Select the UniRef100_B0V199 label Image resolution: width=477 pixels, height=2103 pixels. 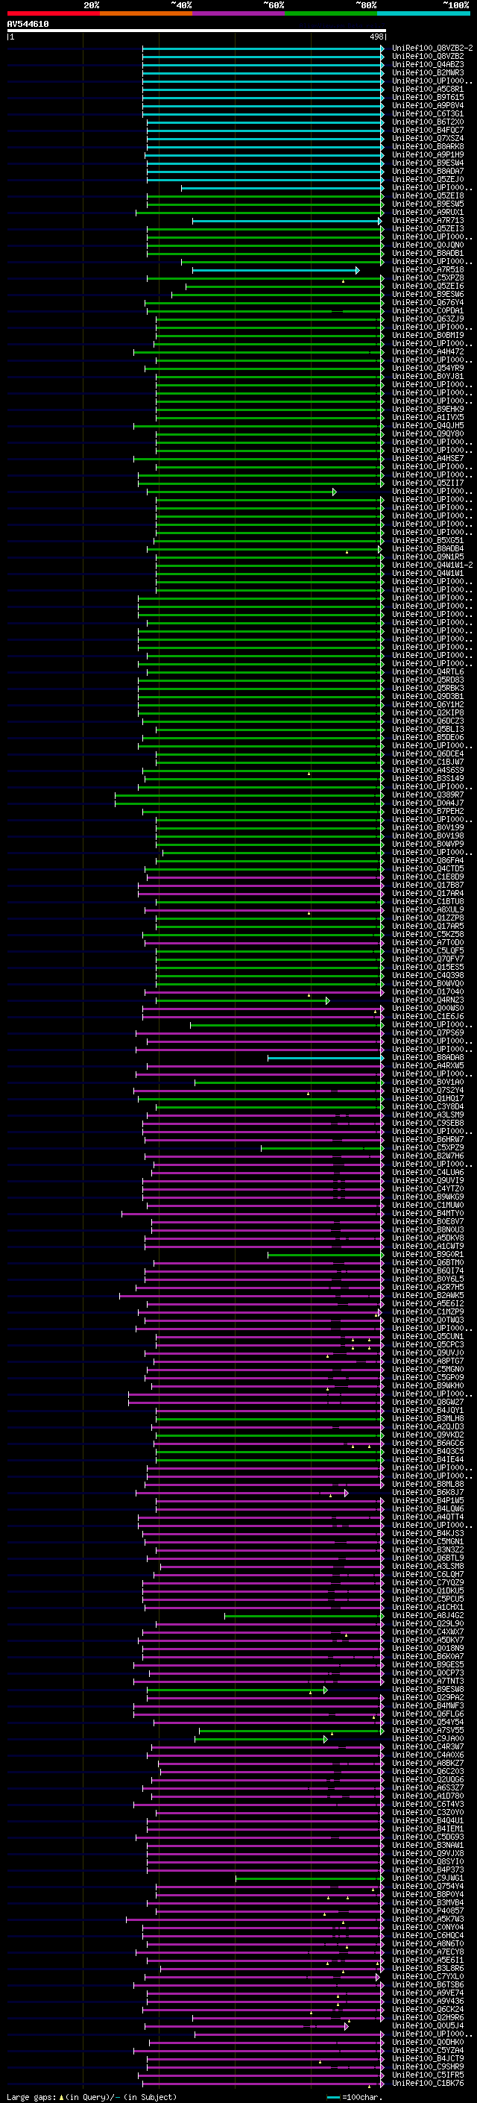tap(428, 828)
